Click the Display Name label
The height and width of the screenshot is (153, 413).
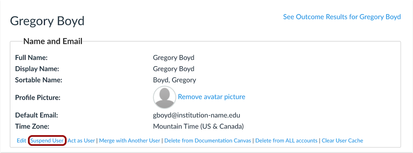[x=37, y=69]
